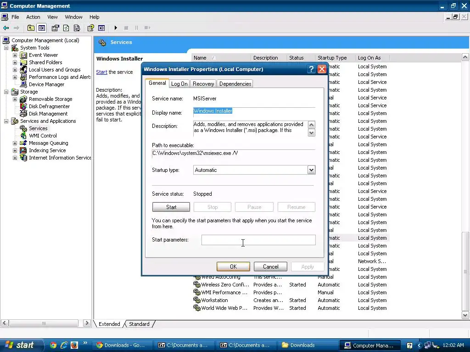Screen dimensions: 470x352
Task: Select Services node in the tree
Action: (38, 128)
